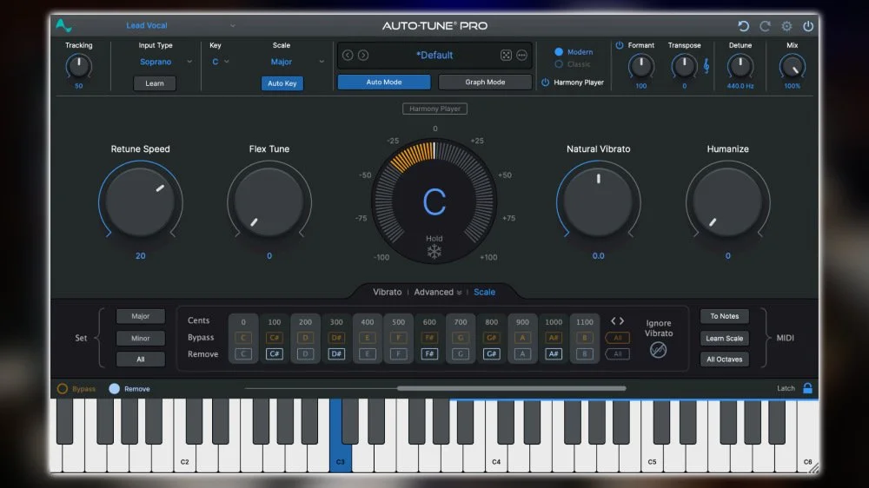Set scale to Major

click(140, 316)
